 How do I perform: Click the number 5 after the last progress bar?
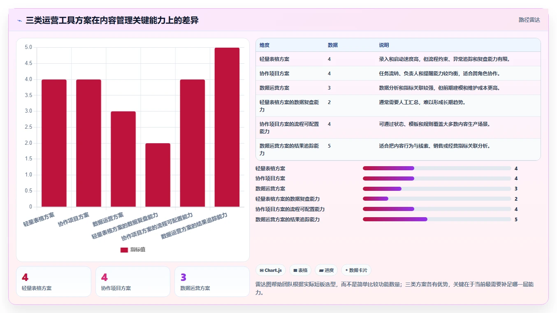pos(516,219)
